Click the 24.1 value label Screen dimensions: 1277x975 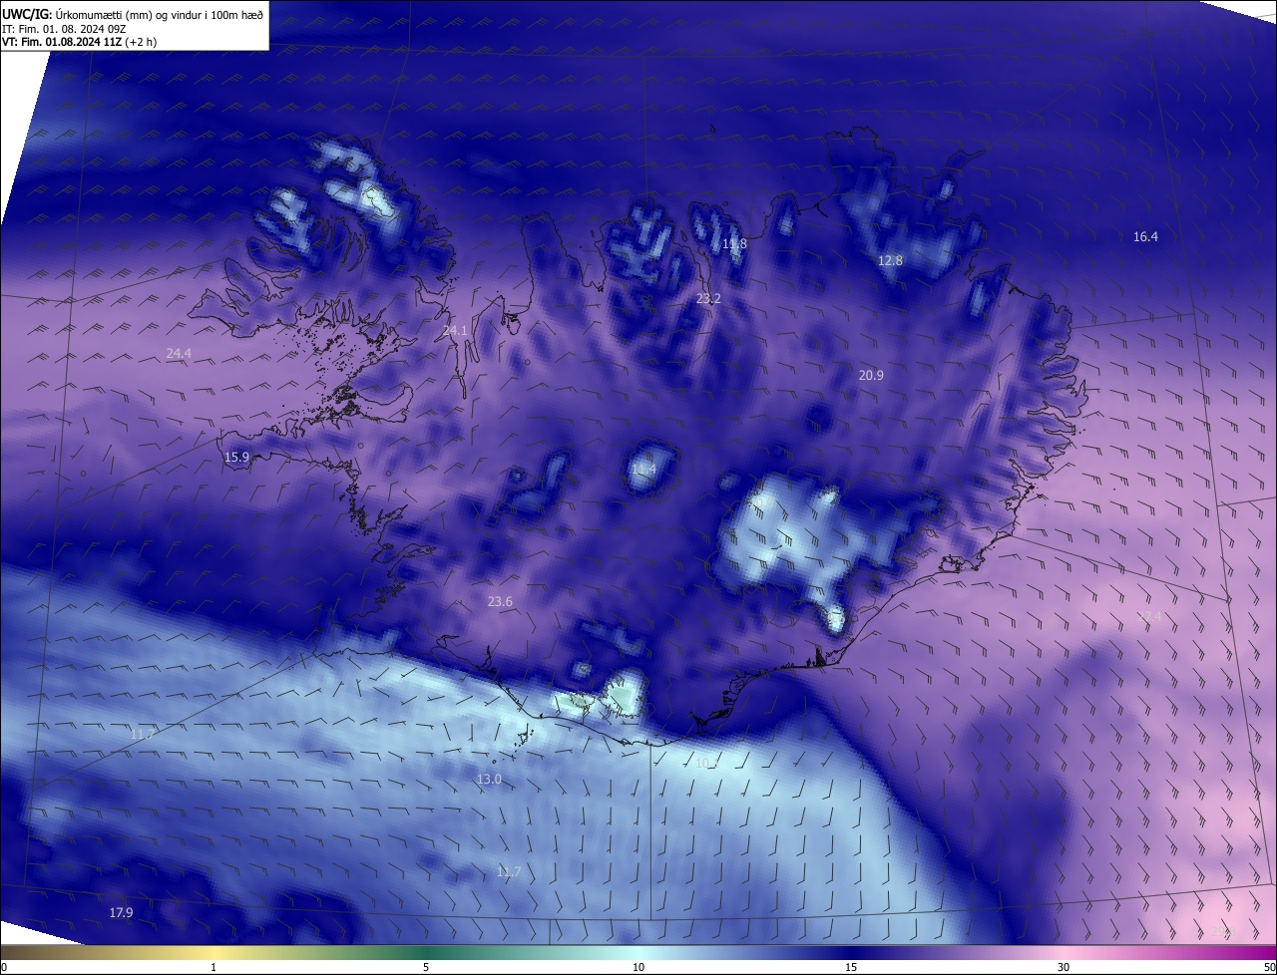coord(455,330)
